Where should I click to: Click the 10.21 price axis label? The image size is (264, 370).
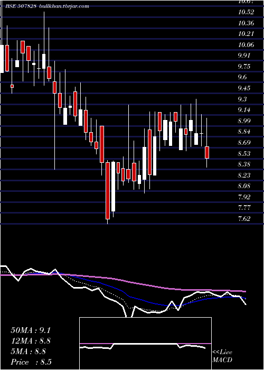(x=246, y=34)
